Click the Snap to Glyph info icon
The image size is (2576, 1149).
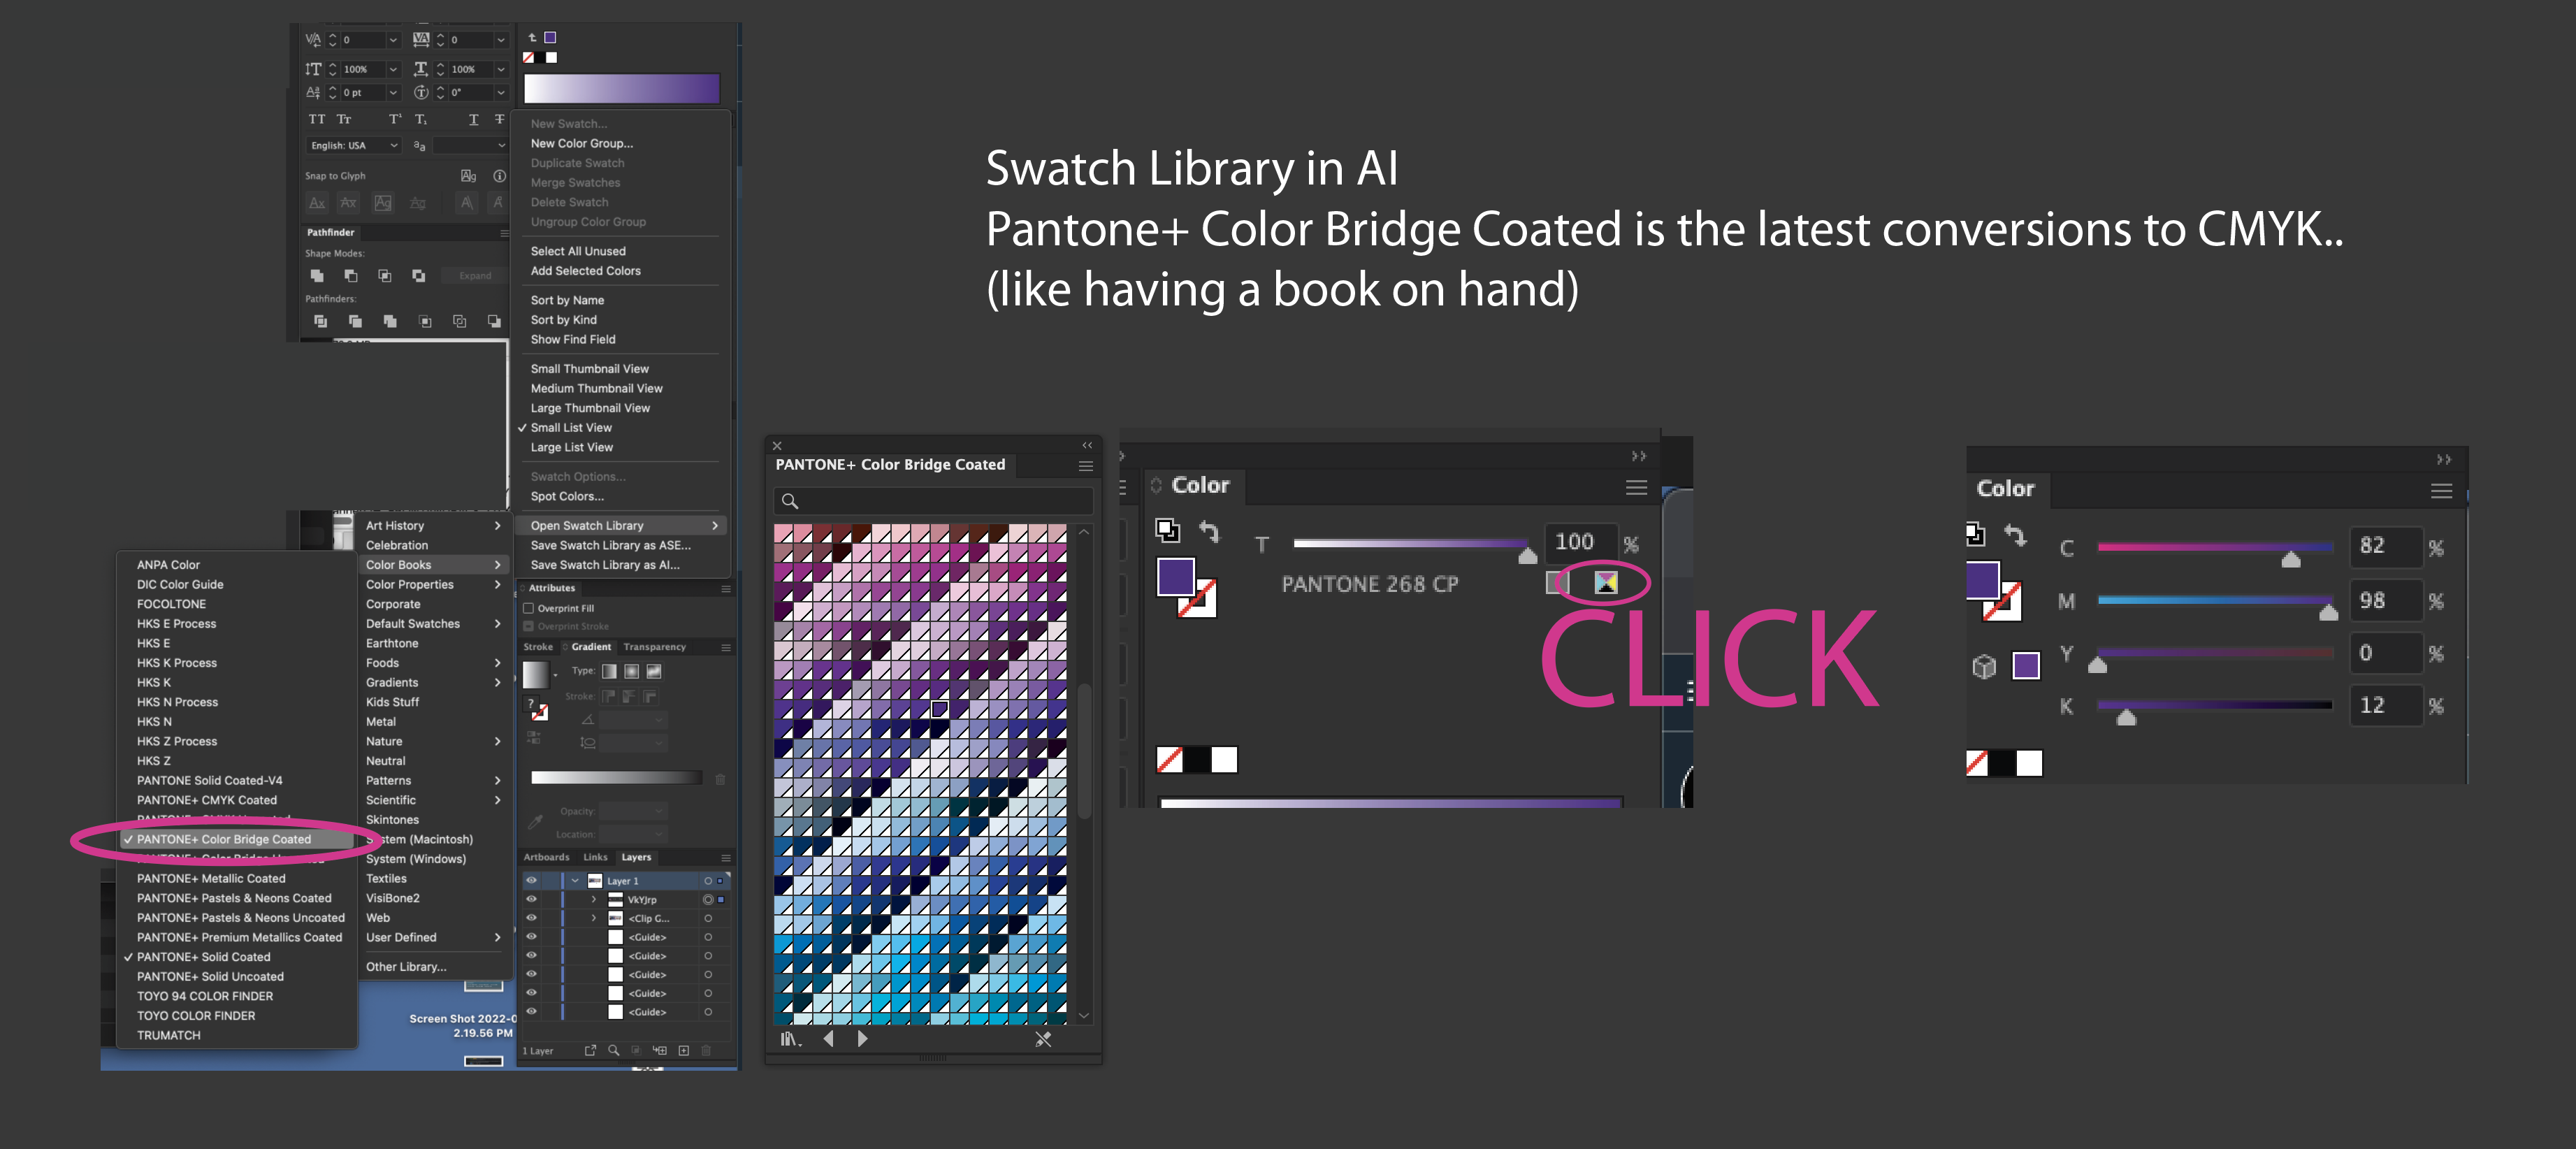coord(499,175)
